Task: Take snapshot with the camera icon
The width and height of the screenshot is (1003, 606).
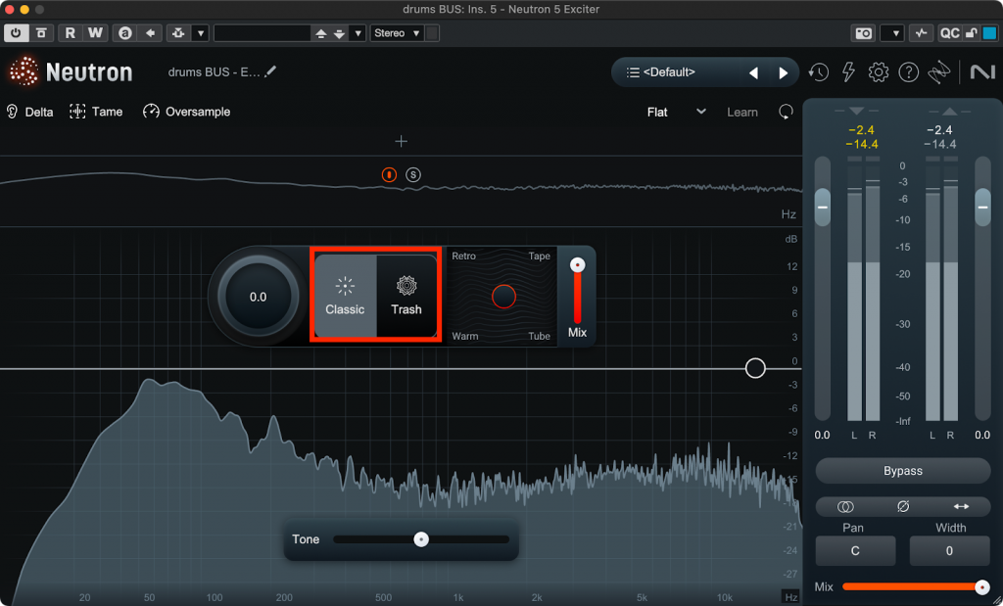Action: pyautogui.click(x=863, y=33)
